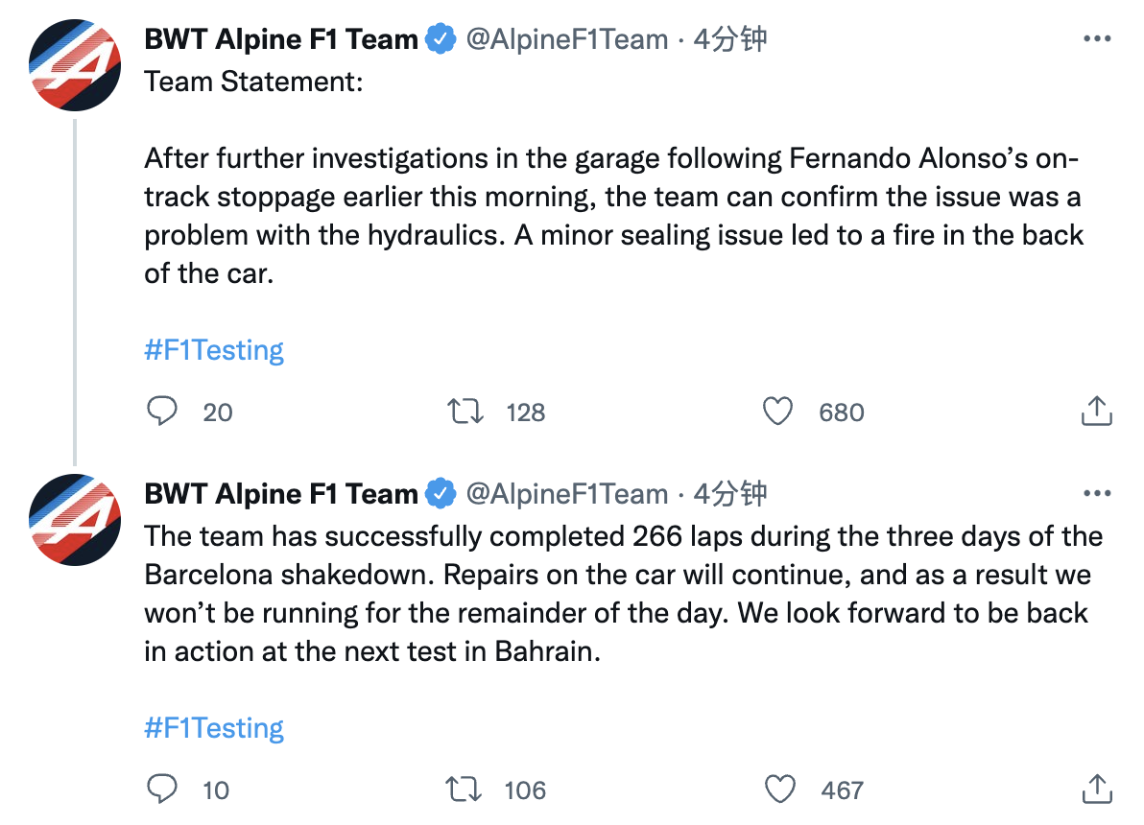The width and height of the screenshot is (1144, 825).
Task: Open @AlpineF1Team handle in second tweet
Action: point(566,494)
